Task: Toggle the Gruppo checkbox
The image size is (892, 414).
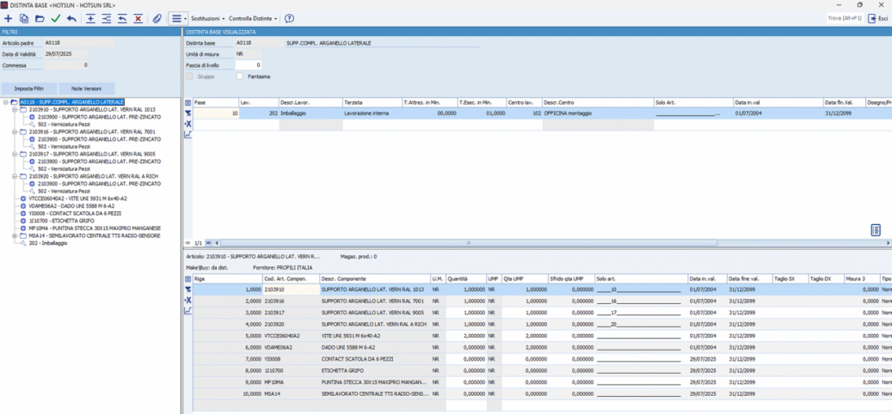Action: coord(190,76)
